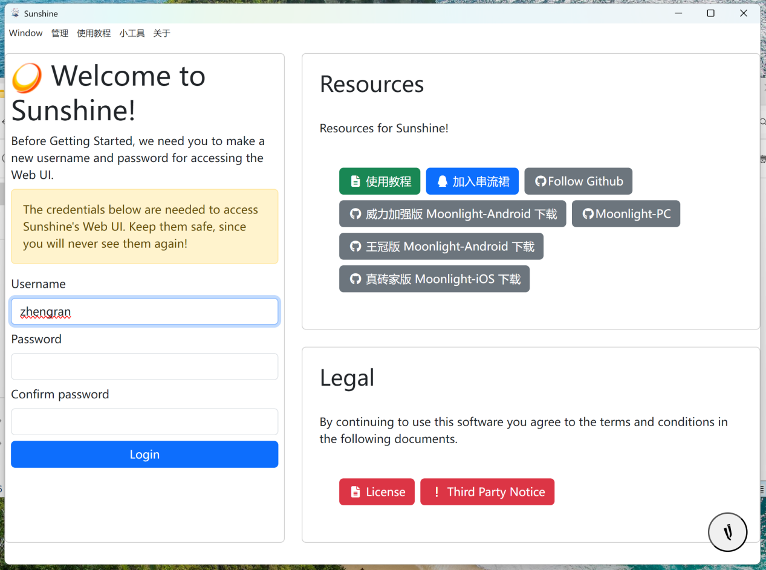Download 王冠版 Moonlight-Android
766x570 pixels.
click(x=441, y=247)
